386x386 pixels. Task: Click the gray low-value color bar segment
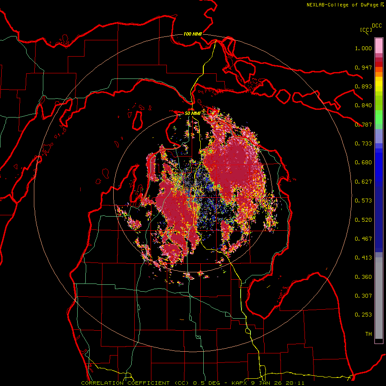pos(379,298)
